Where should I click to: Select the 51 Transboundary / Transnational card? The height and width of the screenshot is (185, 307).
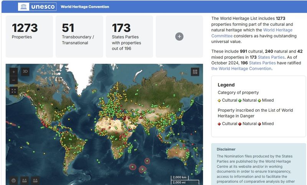click(x=79, y=36)
